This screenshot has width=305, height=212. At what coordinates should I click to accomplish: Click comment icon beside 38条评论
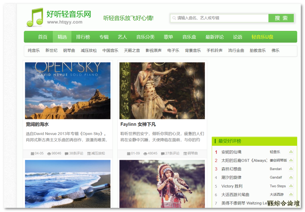[67, 154]
